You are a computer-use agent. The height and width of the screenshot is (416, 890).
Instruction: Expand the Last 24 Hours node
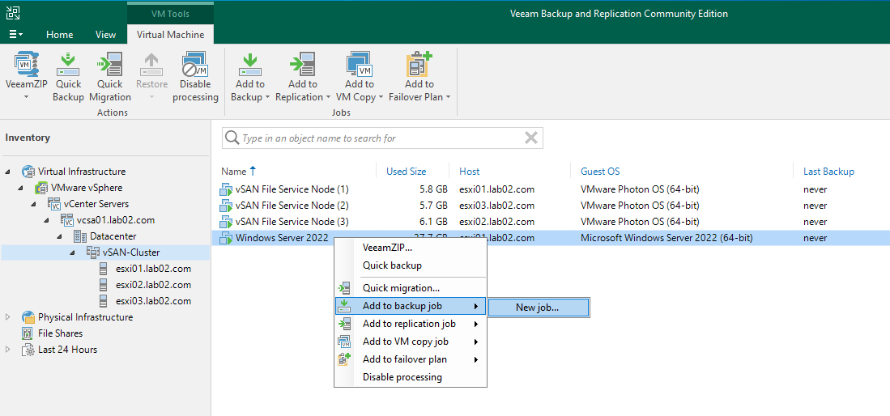pyautogui.click(x=8, y=349)
